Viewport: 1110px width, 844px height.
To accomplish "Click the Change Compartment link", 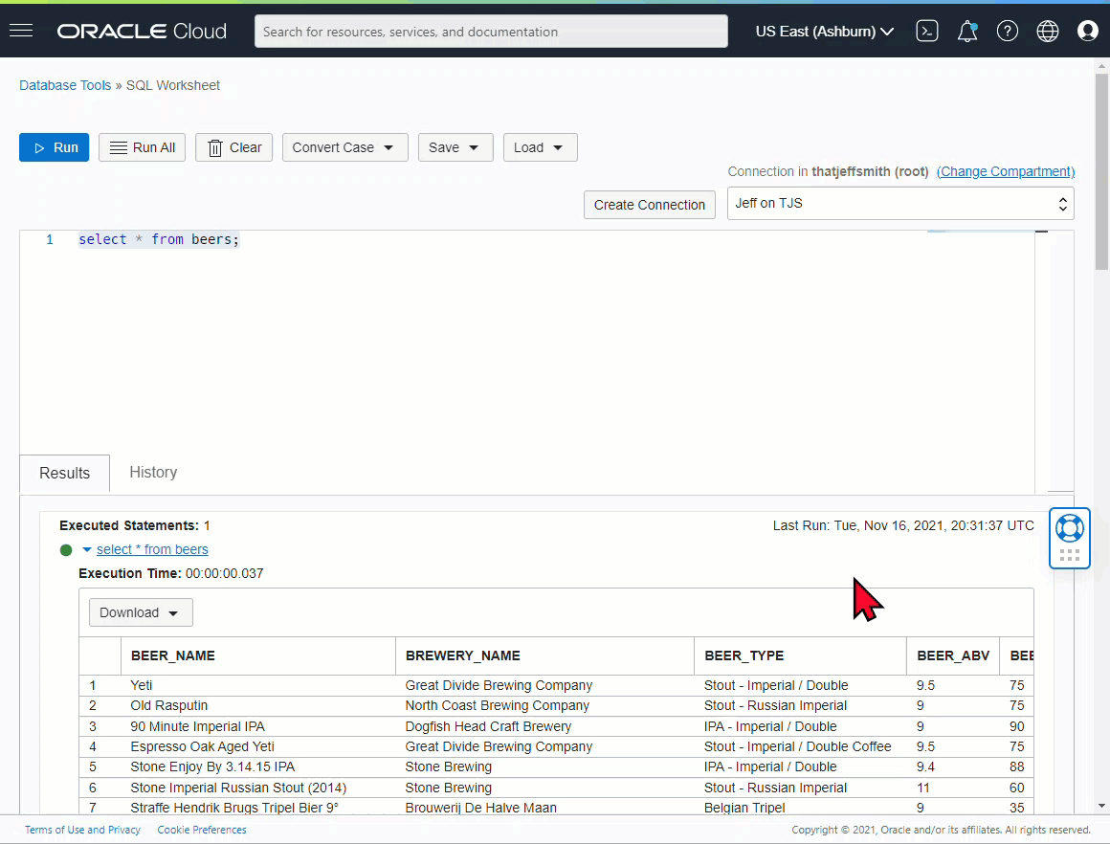I will 1006,171.
